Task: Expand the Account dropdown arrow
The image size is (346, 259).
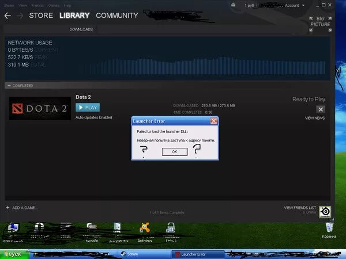Action: (303, 6)
